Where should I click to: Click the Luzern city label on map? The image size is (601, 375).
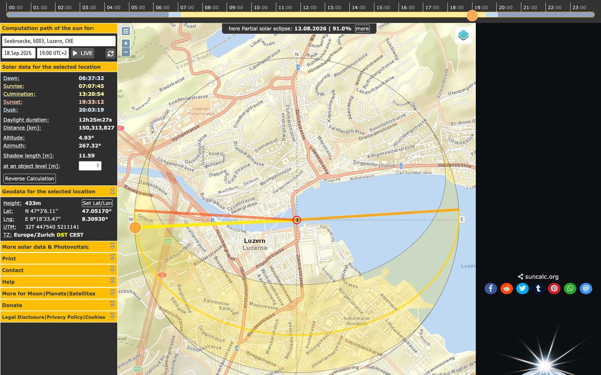[255, 240]
